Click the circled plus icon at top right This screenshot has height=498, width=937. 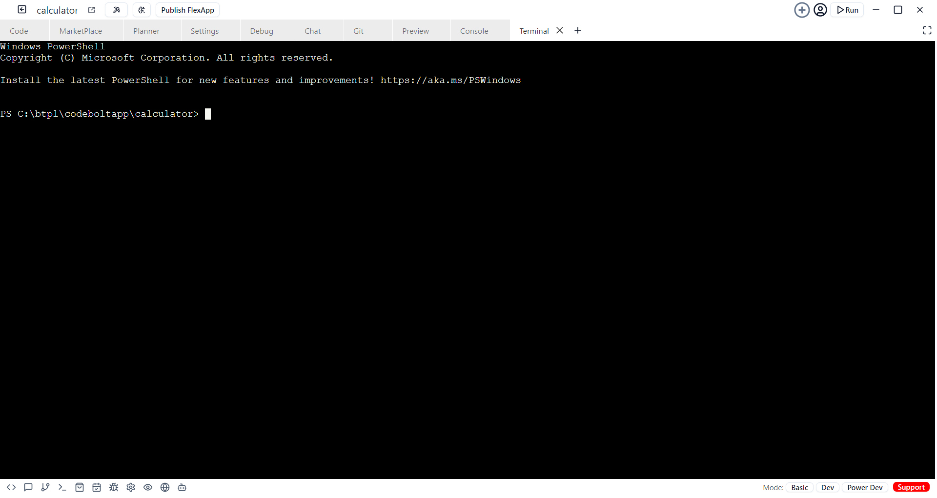coord(802,10)
